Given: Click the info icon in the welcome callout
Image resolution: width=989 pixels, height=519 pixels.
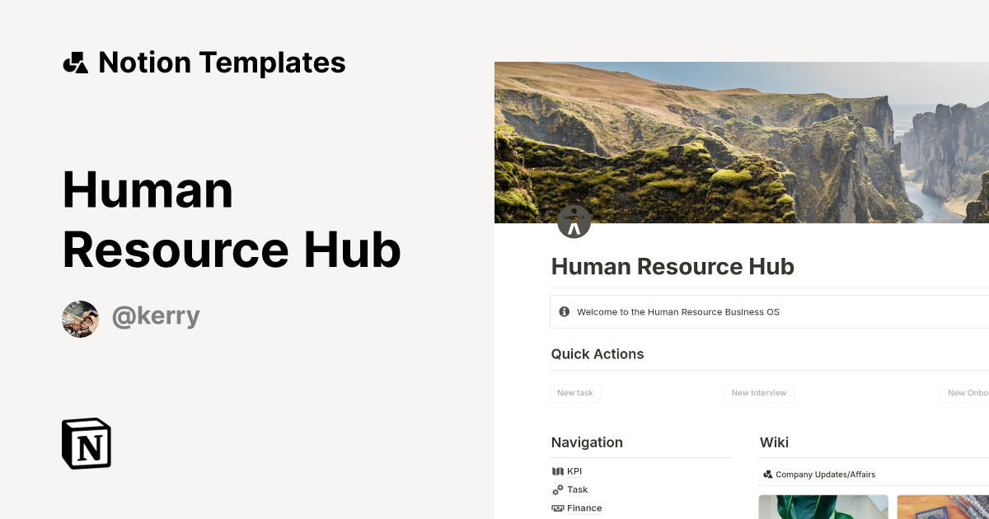Looking at the screenshot, I should pos(564,311).
